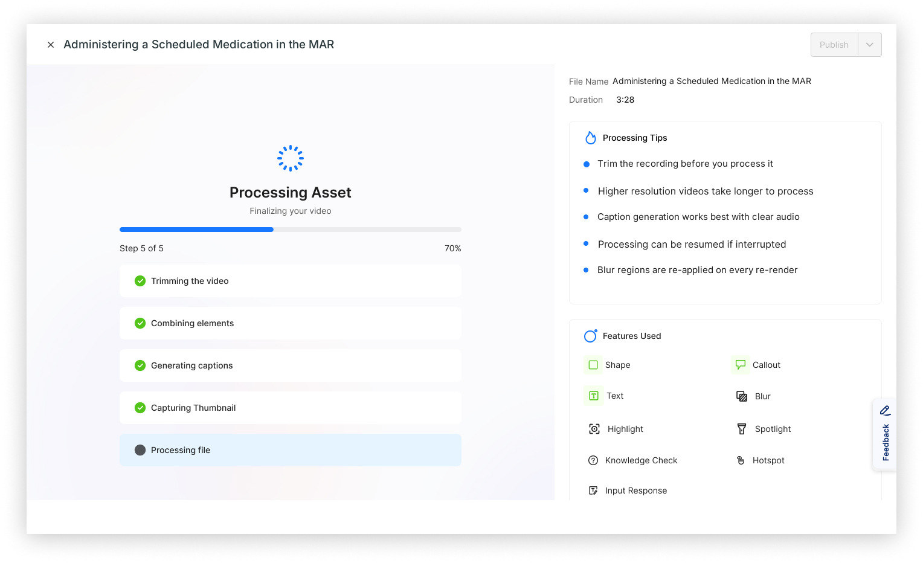
Task: Expand the Publish options dropdown arrow
Action: point(870,45)
